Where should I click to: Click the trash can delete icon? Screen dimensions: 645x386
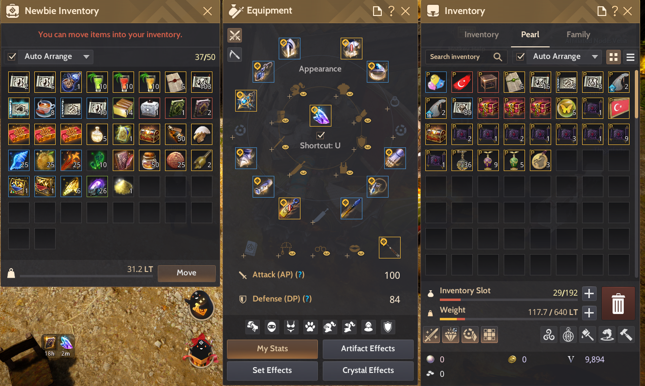coord(618,303)
